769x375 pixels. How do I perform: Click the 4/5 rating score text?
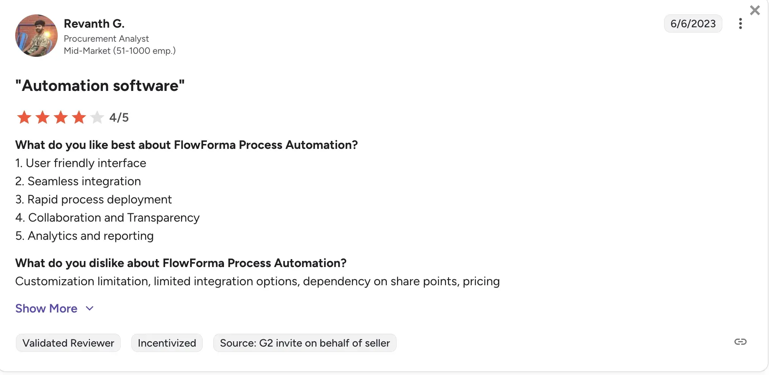(119, 117)
